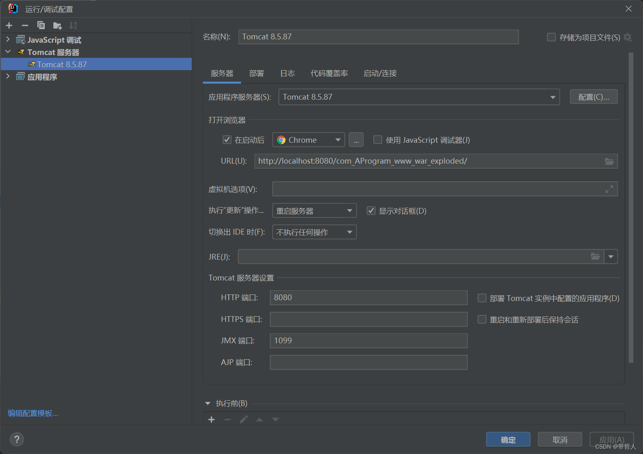Click the AJP 端口 input field
Viewport: 643px width, 454px height.
369,362
